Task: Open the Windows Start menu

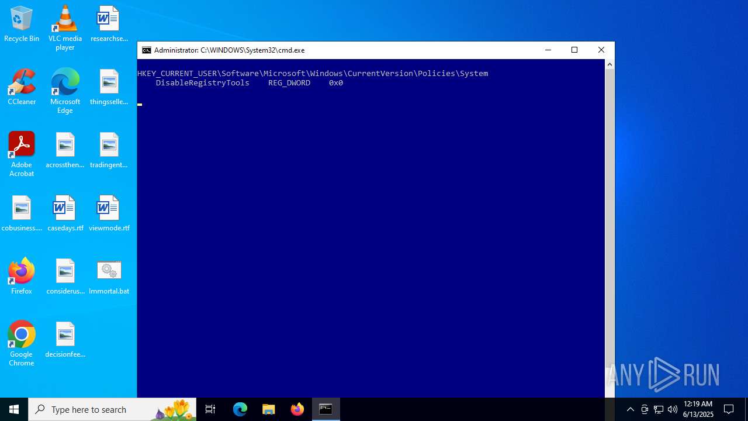Action: (x=14, y=409)
